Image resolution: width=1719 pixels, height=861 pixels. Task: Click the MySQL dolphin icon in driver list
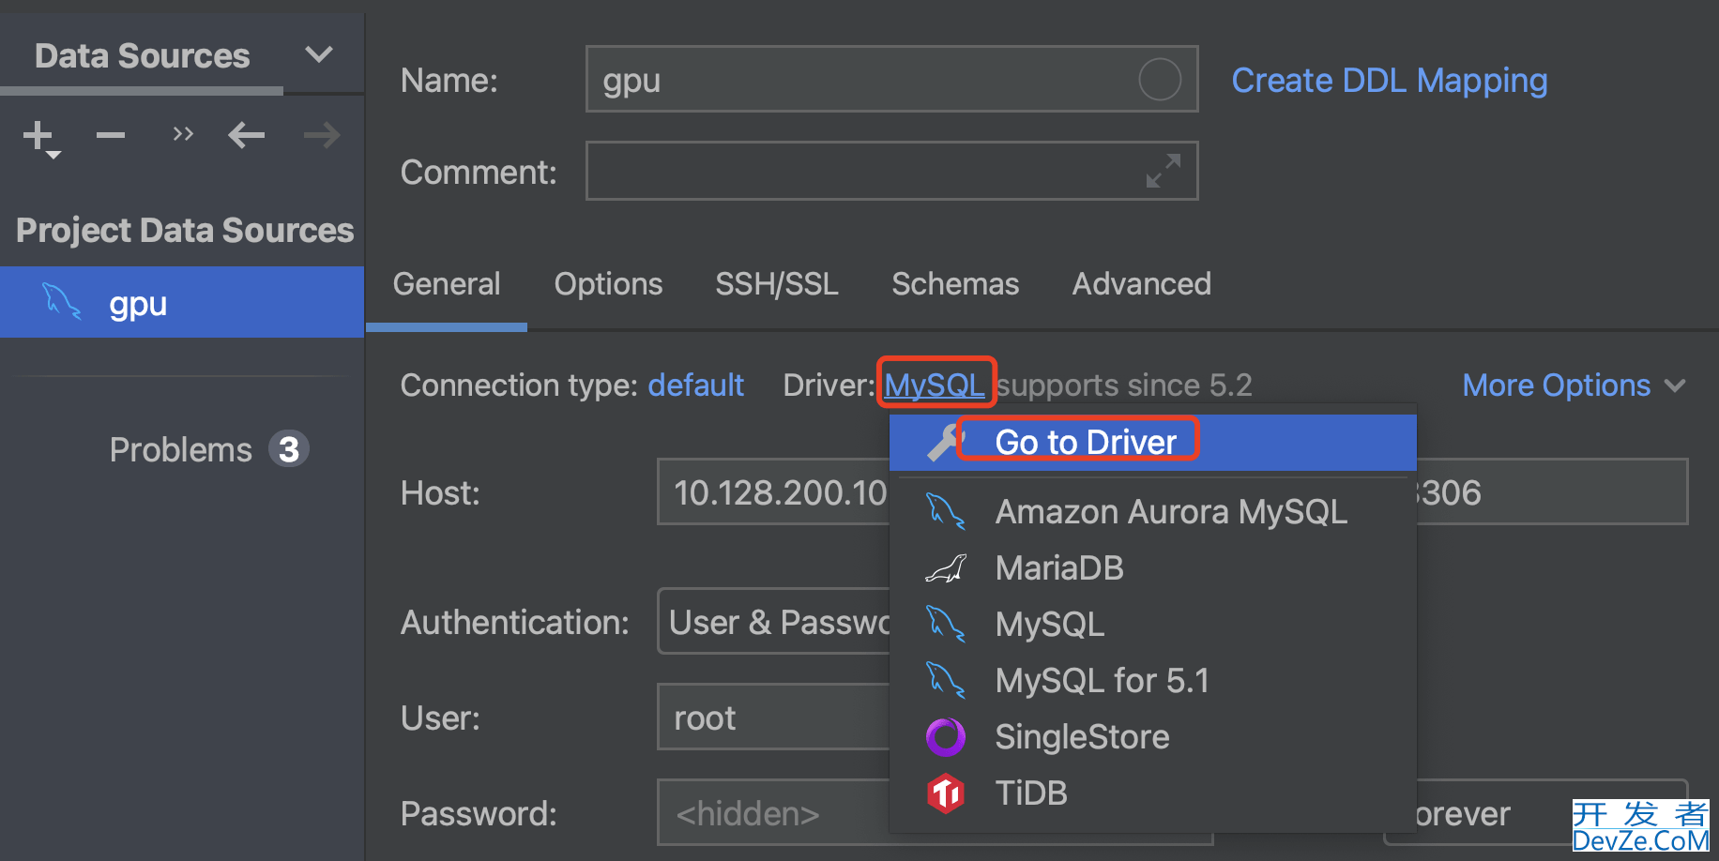[x=945, y=625]
